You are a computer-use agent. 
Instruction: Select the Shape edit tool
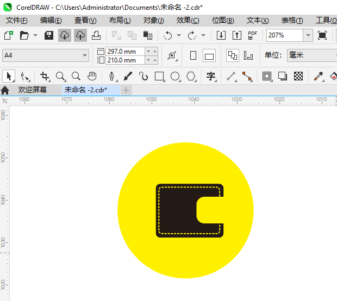pyautogui.click(x=26, y=76)
